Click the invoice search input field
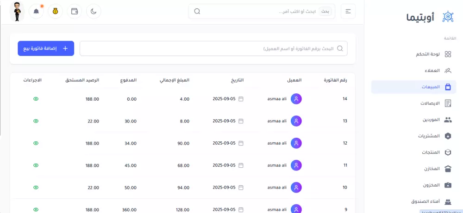Screen dimensions: 463x213 pos(213,49)
